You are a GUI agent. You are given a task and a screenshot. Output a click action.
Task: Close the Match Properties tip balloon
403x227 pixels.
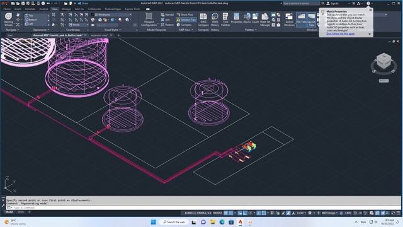pyautogui.click(x=370, y=10)
